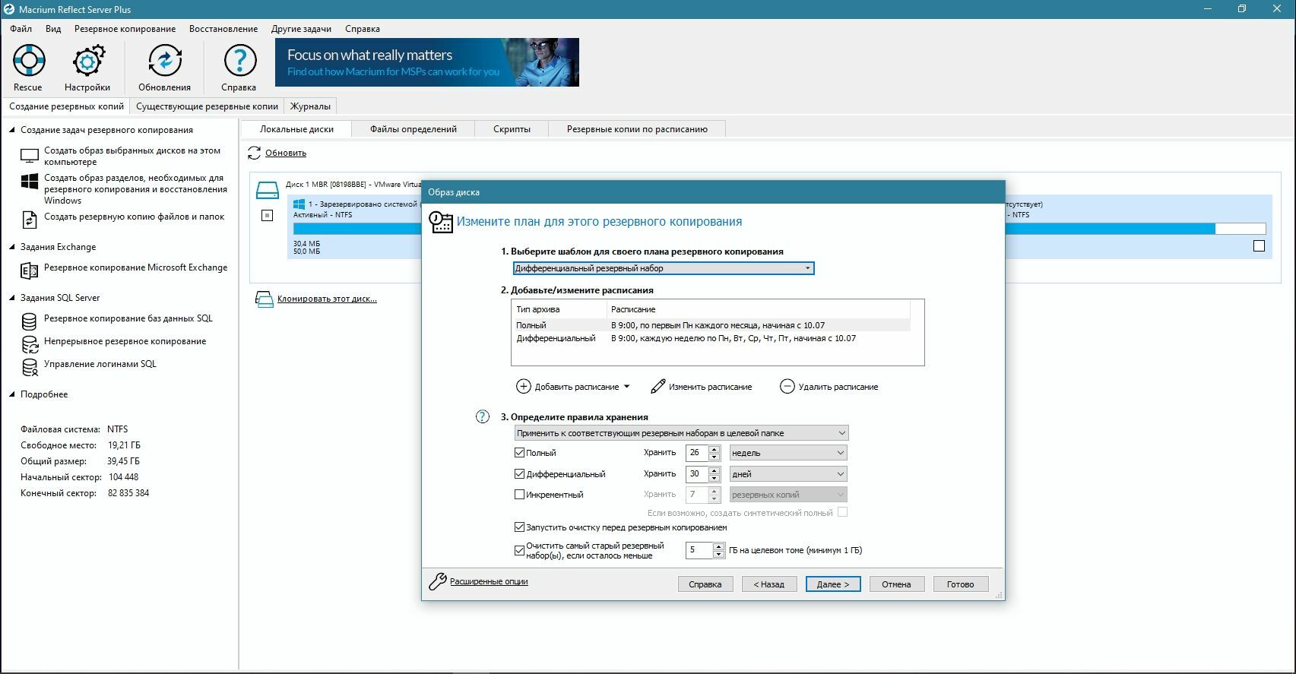Click the right partition usage bar
The width and height of the screenshot is (1296, 674).
(1136, 229)
